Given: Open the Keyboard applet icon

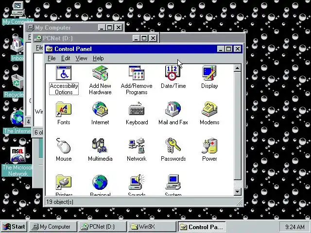Looking at the screenshot, I should pos(137,109).
